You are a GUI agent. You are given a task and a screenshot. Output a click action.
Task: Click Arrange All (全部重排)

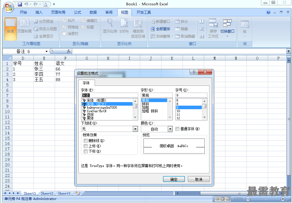(x=160, y=29)
